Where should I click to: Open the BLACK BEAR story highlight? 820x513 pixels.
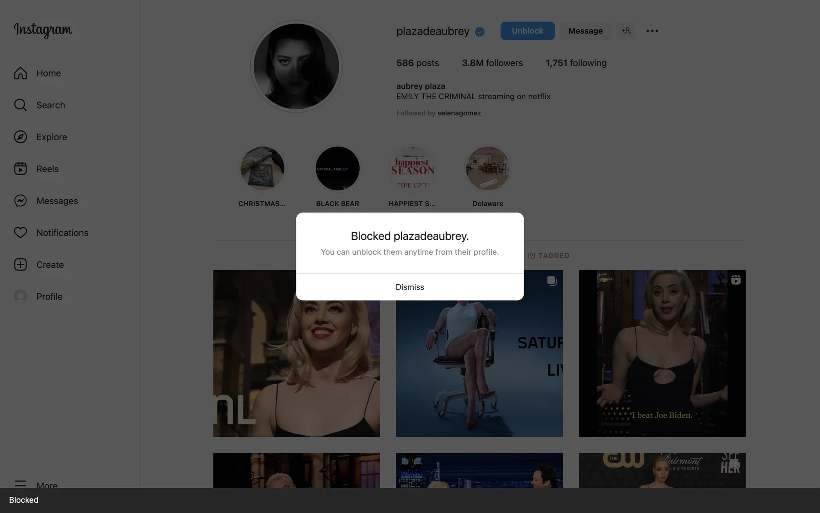(x=337, y=169)
